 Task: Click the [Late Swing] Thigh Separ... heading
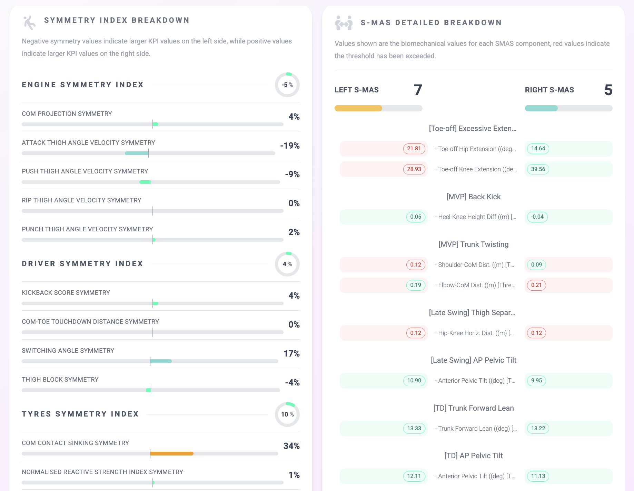click(472, 313)
